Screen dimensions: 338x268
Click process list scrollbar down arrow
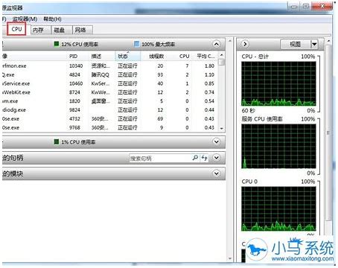click(222, 128)
